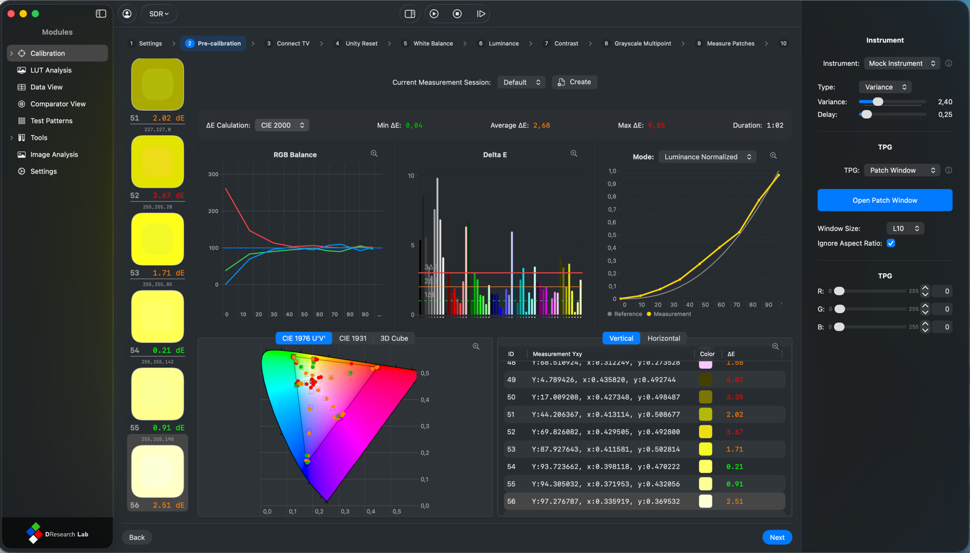
Task: Start measurement with the play button
Action: (x=434, y=13)
